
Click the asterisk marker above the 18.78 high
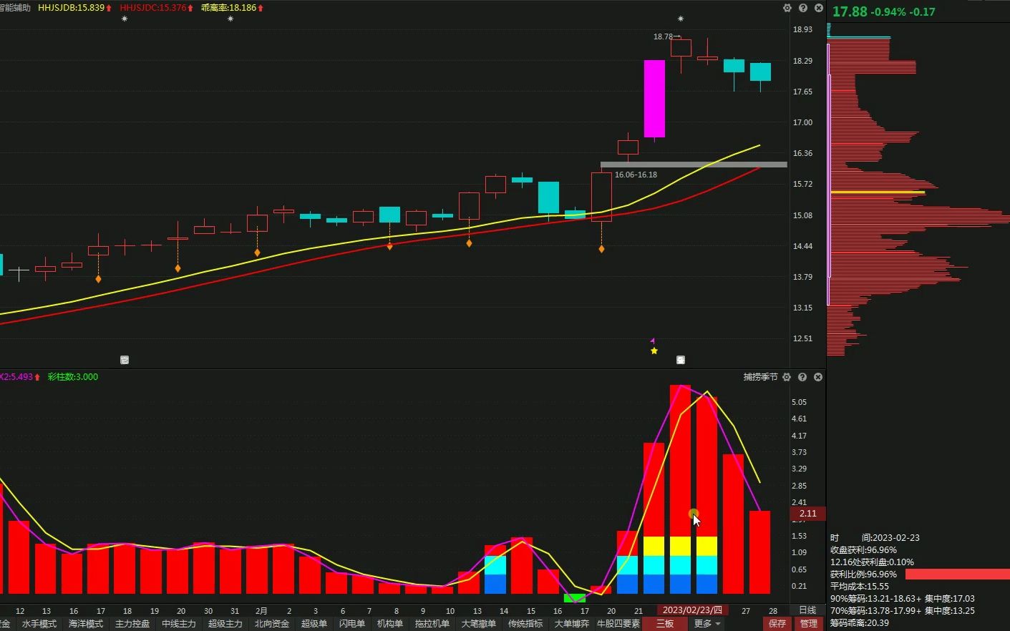(x=681, y=19)
